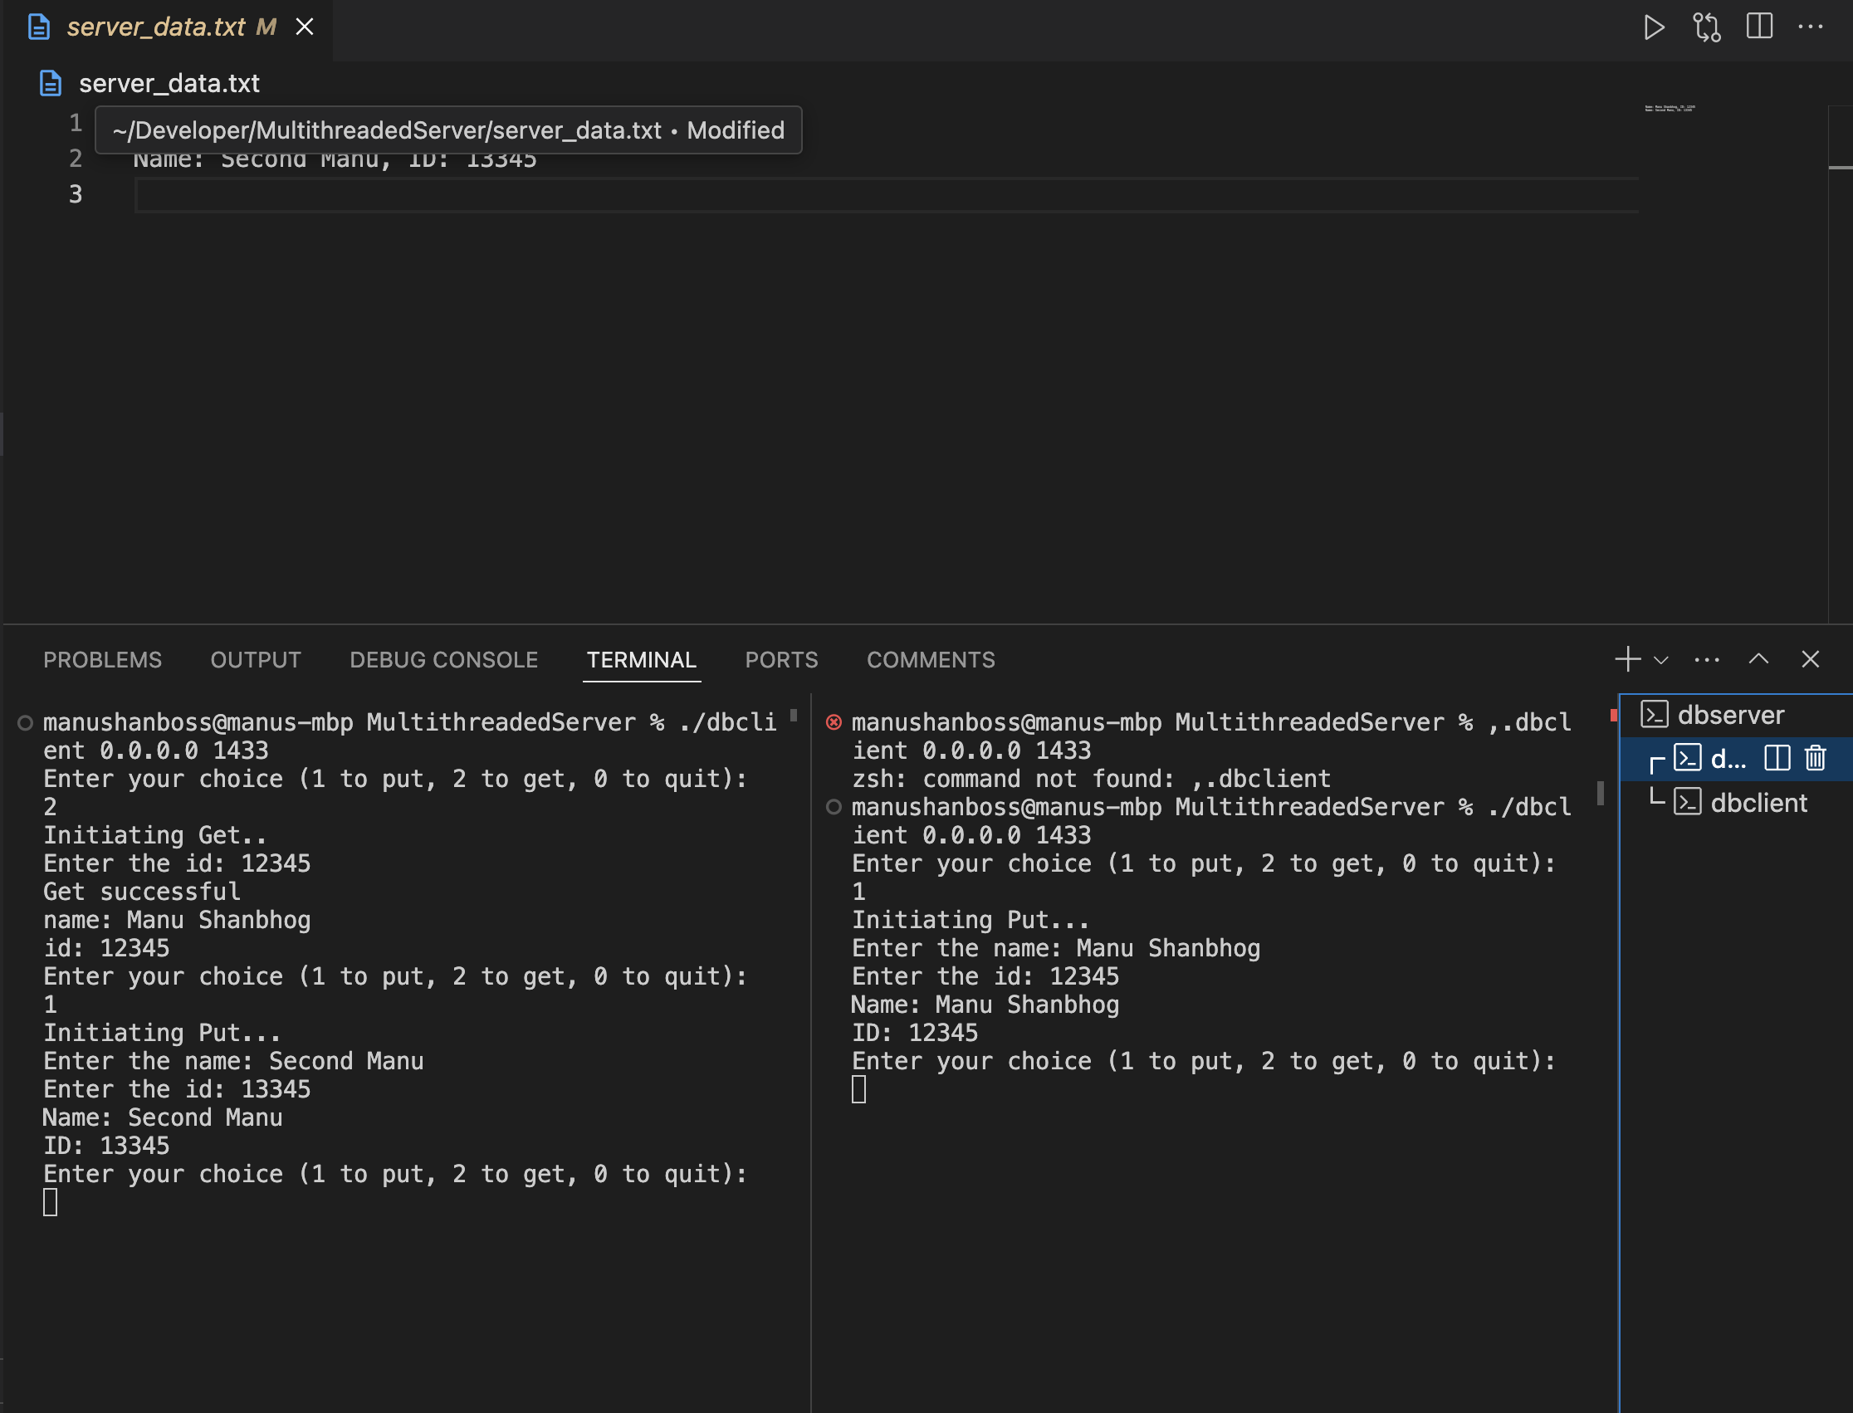The width and height of the screenshot is (1853, 1413).
Task: Close the terminal panel
Action: (1810, 659)
